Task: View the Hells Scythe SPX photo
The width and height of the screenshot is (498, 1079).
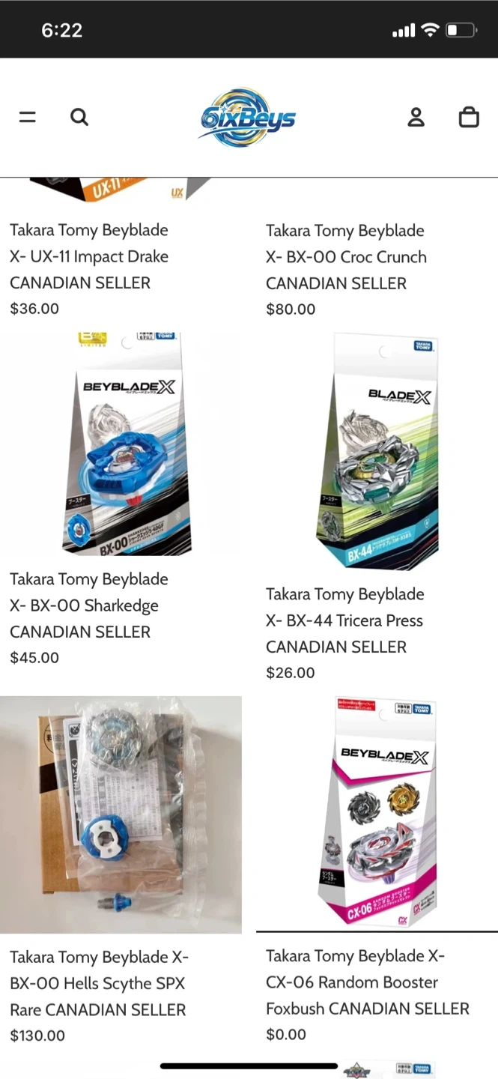Action: pyautogui.click(x=121, y=814)
